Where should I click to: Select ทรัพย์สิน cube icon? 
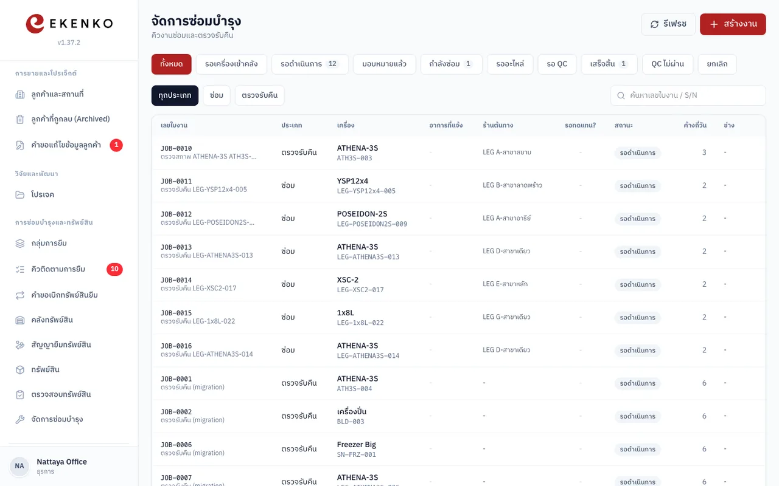click(x=20, y=370)
